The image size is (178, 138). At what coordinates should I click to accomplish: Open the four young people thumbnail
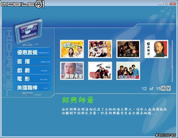[x=128, y=71]
